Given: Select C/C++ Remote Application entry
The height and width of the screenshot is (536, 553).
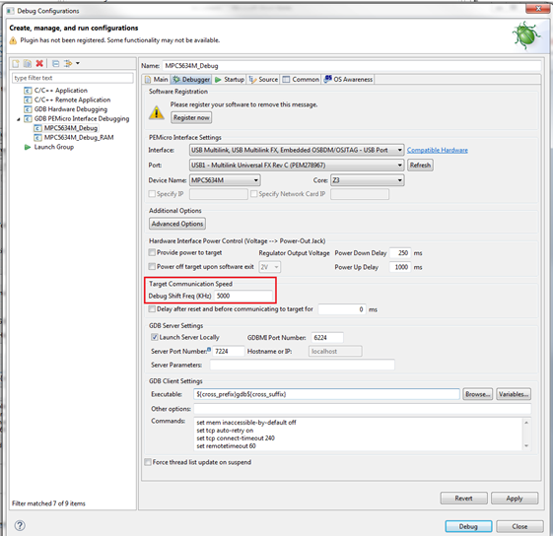Looking at the screenshot, I should (72, 100).
